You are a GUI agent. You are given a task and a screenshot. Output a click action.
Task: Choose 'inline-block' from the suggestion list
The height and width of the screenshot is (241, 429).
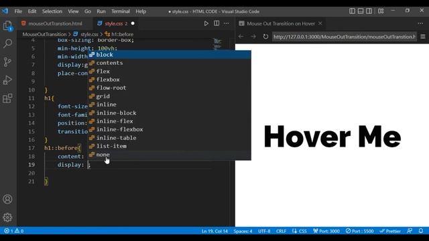[x=170, y=113]
